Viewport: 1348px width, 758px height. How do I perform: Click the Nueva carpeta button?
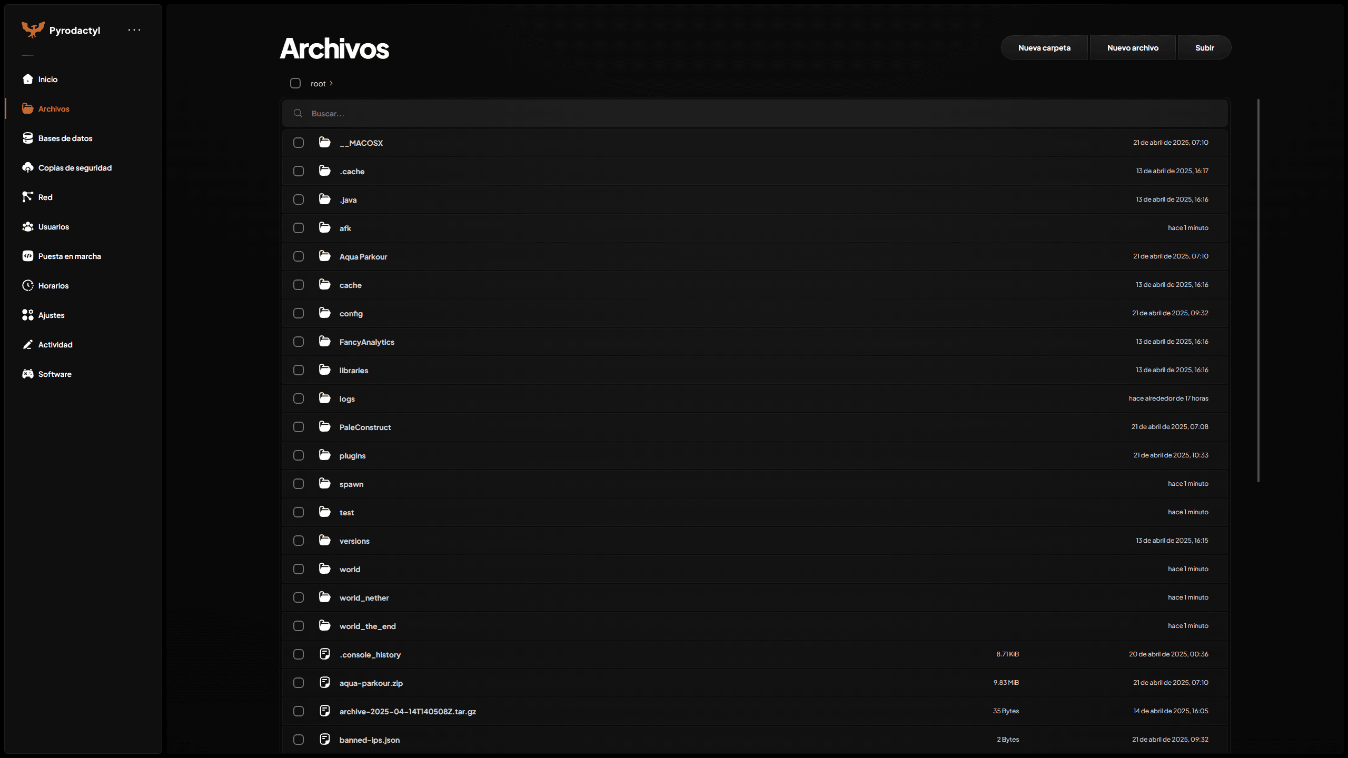click(x=1044, y=48)
